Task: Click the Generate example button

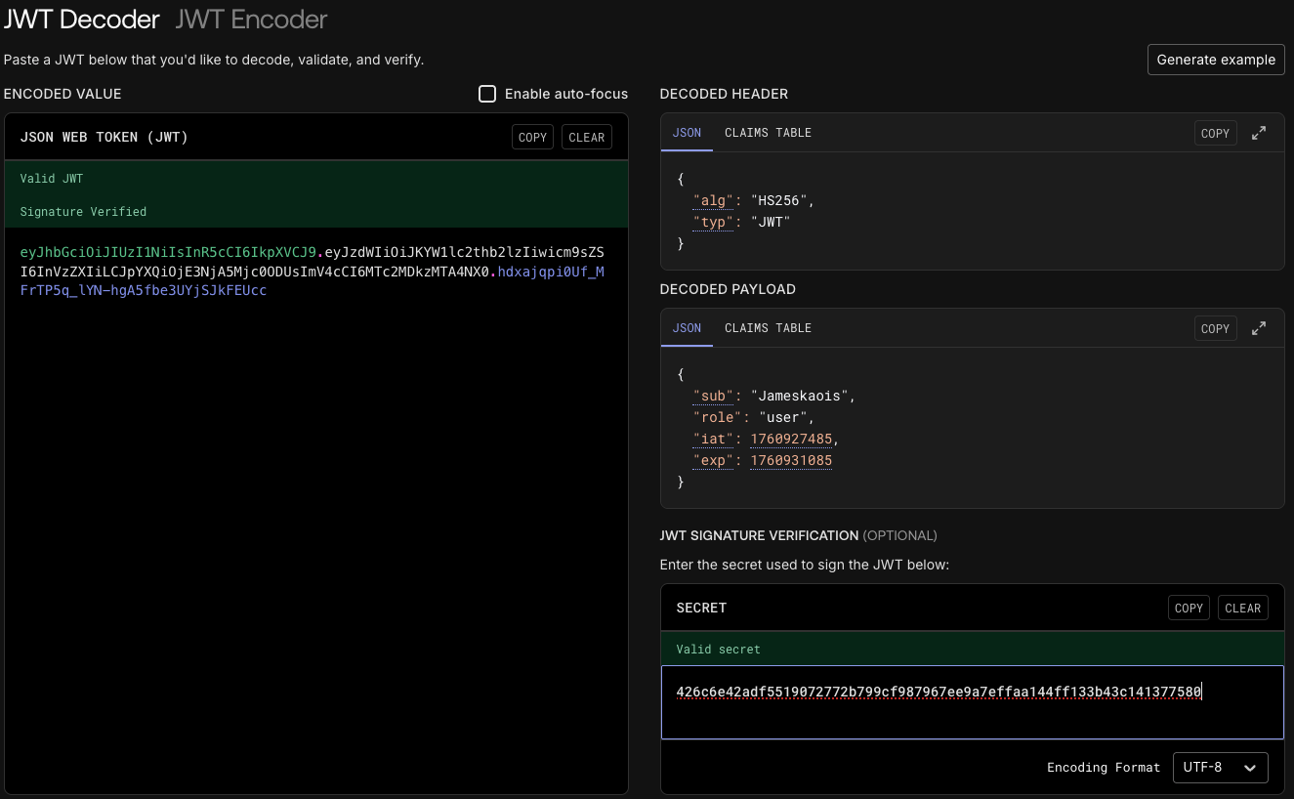Action: [x=1215, y=60]
